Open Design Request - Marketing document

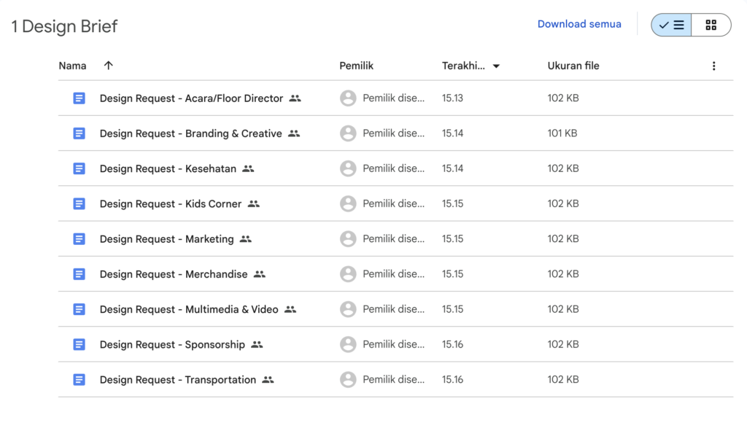pyautogui.click(x=166, y=239)
